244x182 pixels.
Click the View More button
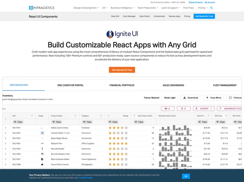point(213,98)
